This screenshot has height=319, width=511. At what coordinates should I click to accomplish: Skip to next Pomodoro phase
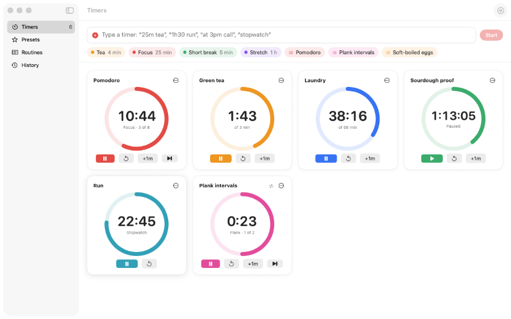tap(169, 159)
